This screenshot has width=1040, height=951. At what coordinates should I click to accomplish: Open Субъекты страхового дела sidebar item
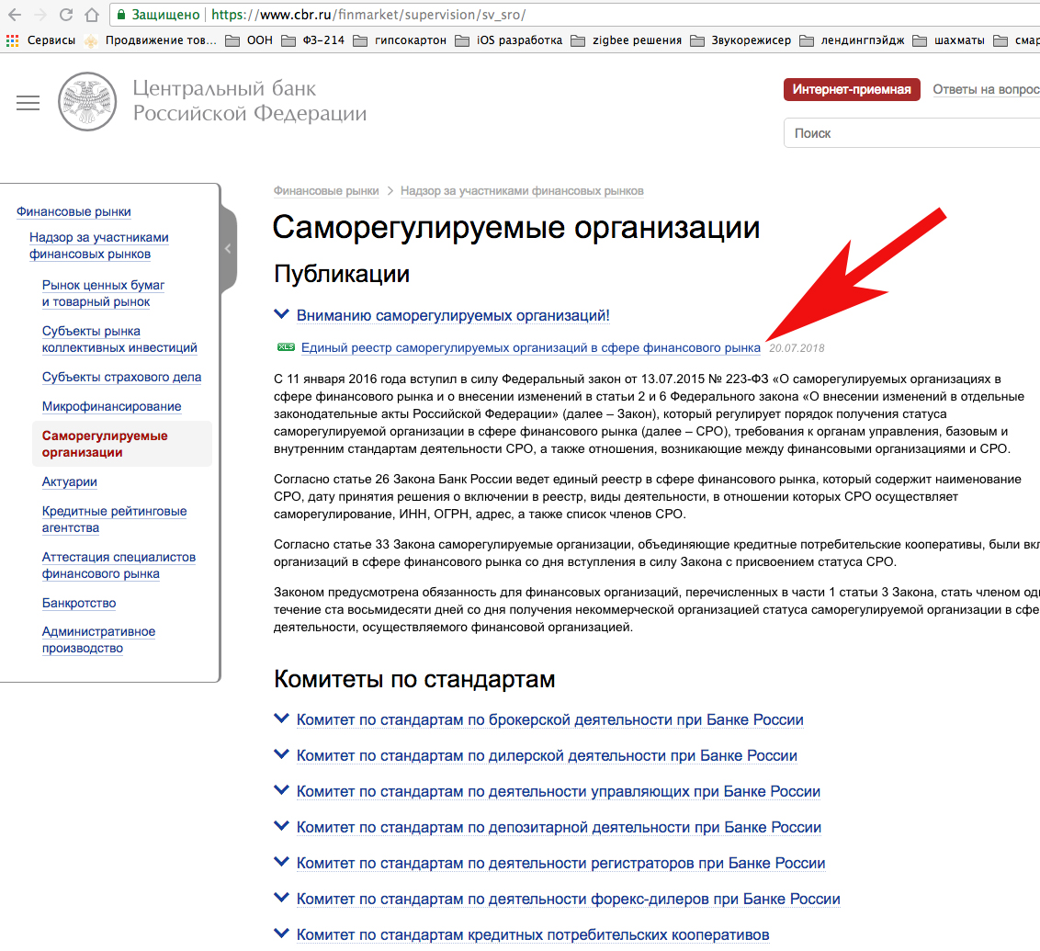[x=121, y=377]
